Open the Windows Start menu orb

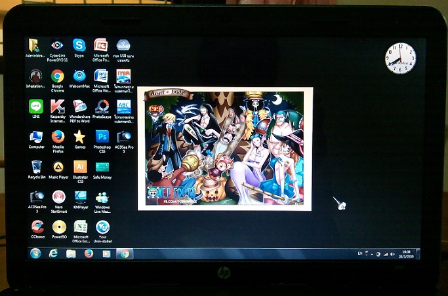click(x=35, y=253)
